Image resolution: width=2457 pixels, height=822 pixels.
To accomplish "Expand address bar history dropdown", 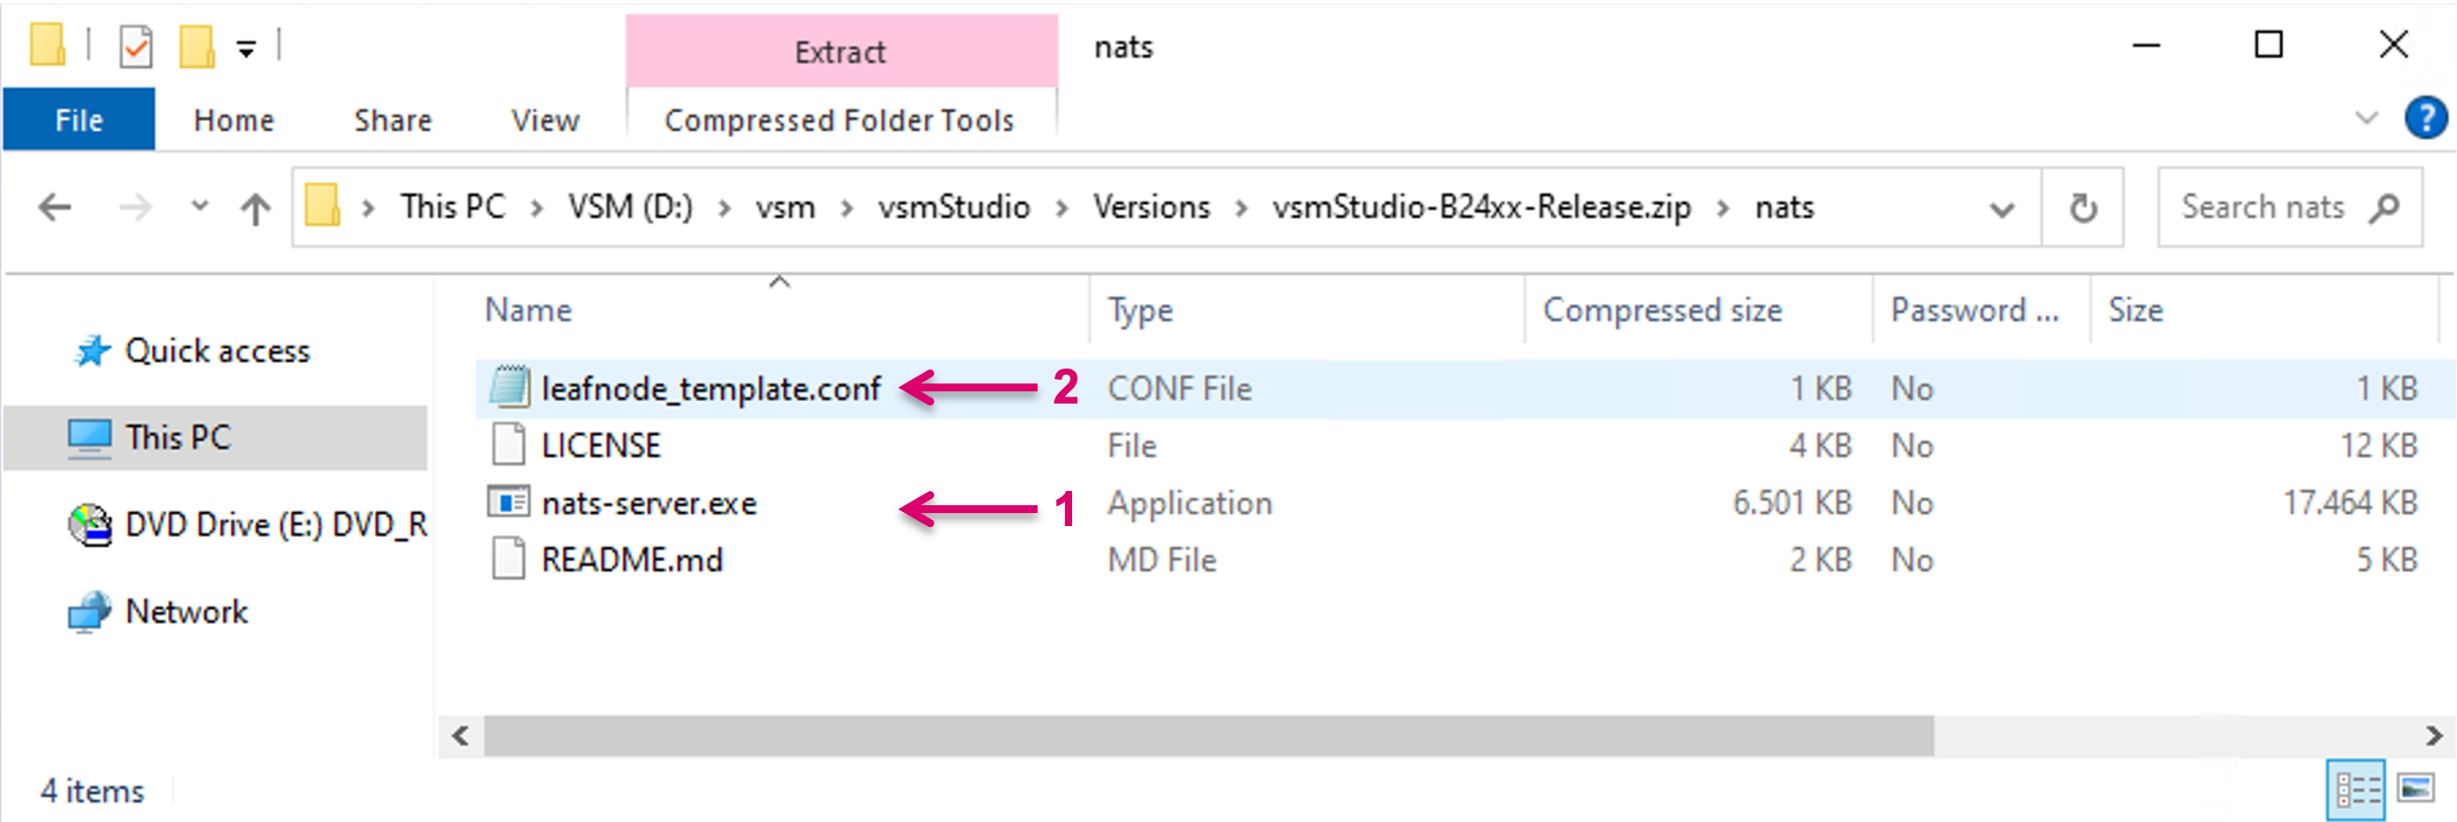I will [x=2002, y=207].
